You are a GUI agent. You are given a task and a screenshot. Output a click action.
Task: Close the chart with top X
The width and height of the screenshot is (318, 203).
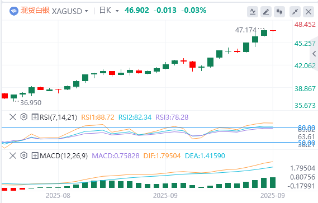pos(308,12)
